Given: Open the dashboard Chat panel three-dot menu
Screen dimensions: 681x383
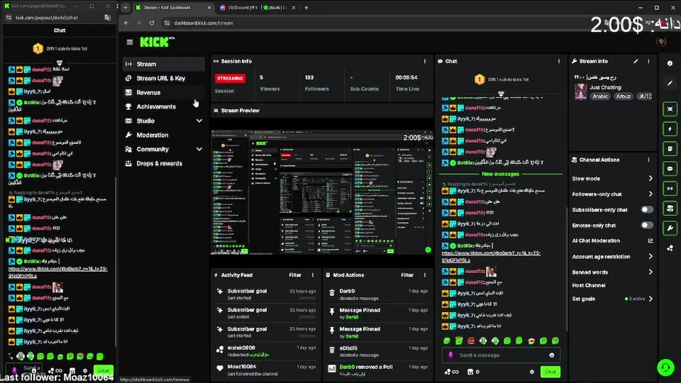Looking at the screenshot, I should tap(559, 61).
